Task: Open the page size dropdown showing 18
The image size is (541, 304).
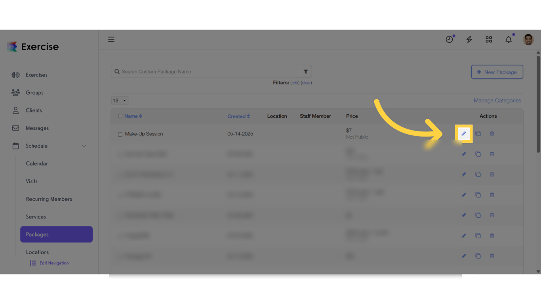Action: (120, 100)
